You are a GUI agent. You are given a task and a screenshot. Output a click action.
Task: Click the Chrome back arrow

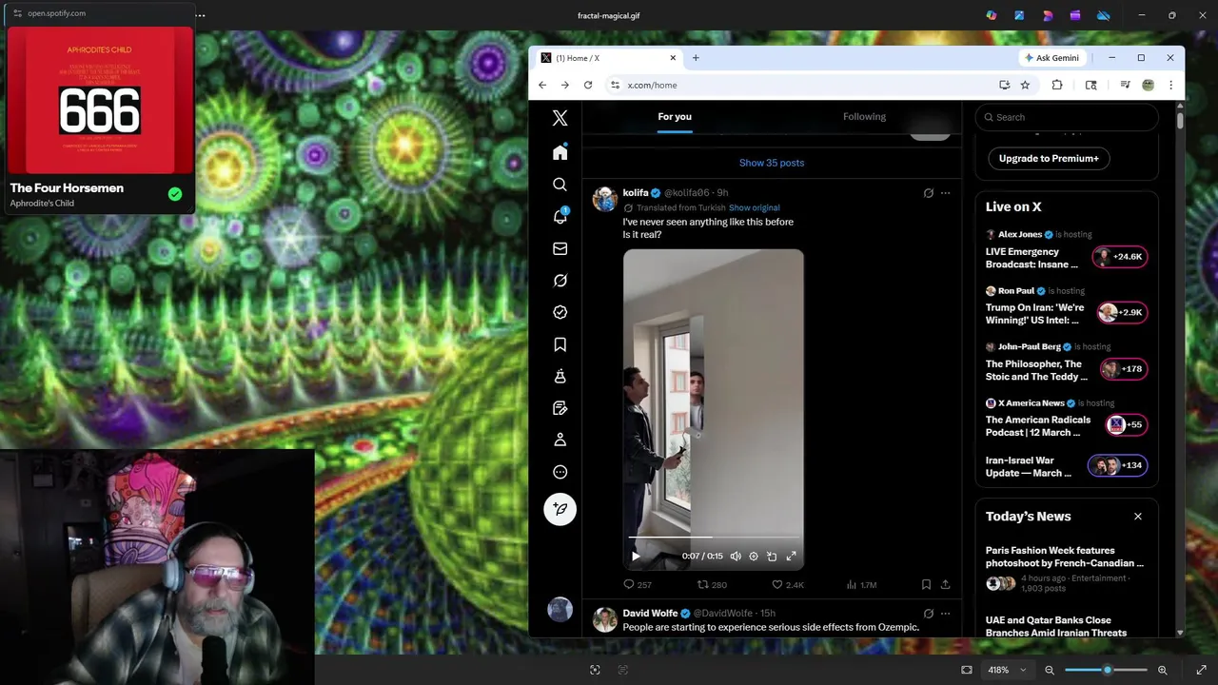pos(542,85)
